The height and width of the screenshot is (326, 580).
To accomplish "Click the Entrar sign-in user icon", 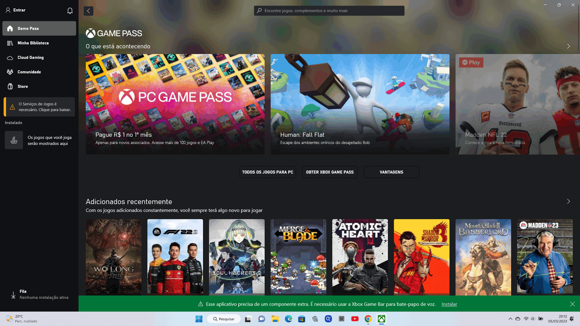I will point(8,10).
